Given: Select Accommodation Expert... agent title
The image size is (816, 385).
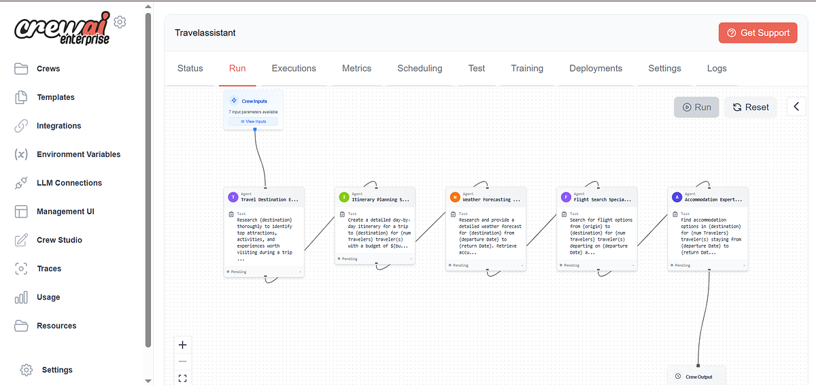Looking at the screenshot, I should (713, 200).
